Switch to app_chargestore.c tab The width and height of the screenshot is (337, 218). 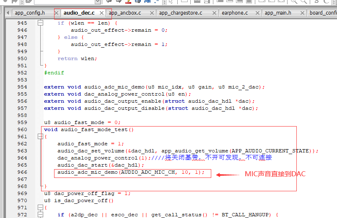(x=181, y=13)
